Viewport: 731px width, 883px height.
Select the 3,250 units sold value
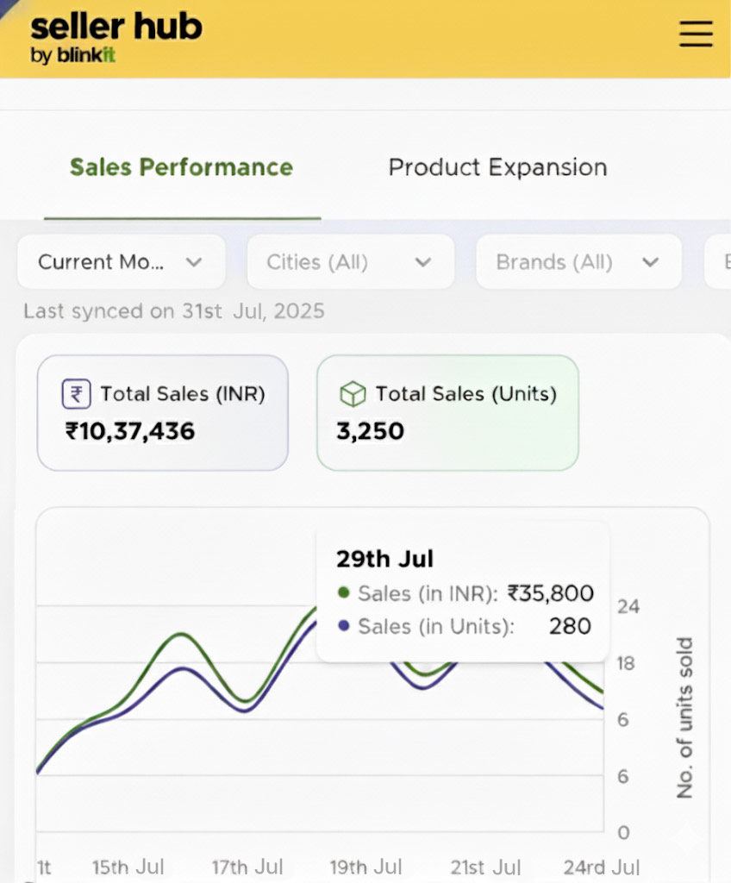pyautogui.click(x=370, y=430)
